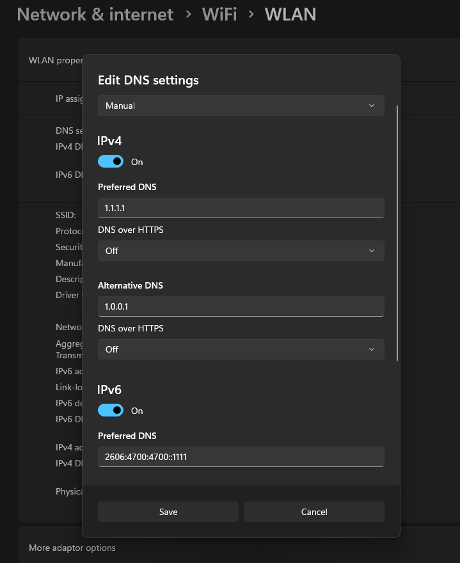Click the chevron on the Alternative DNS over HTTPS box
Viewport: 460px width, 563px height.
[x=372, y=349]
